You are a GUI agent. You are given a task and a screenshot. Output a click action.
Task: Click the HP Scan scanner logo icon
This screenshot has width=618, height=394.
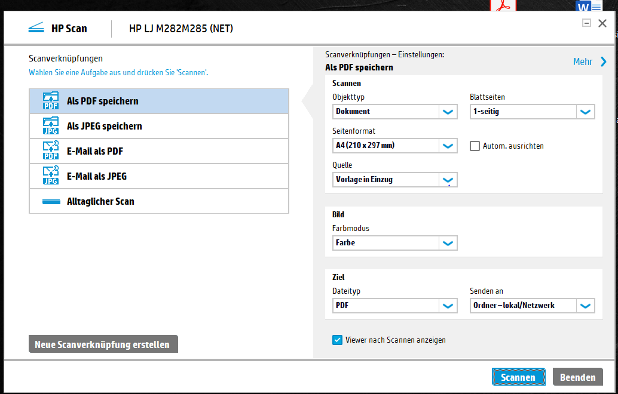[36, 28]
